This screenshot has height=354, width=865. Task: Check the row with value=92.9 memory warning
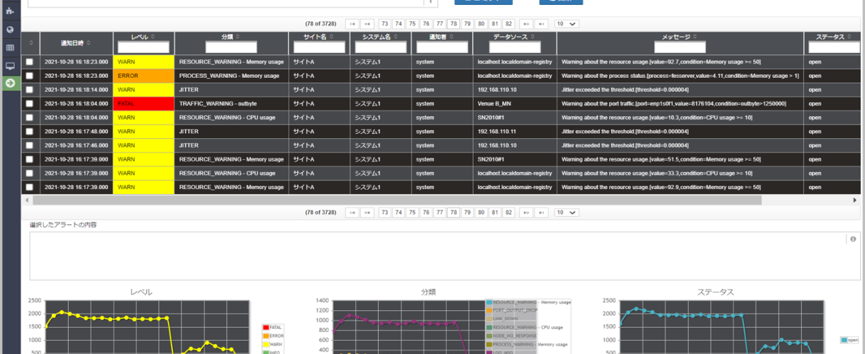click(30, 187)
